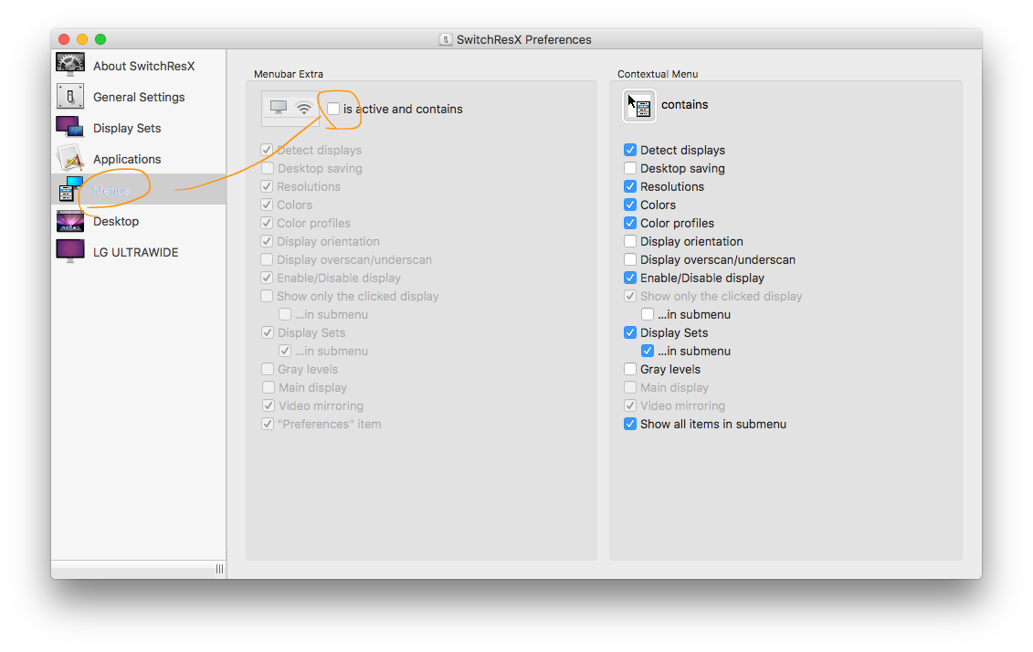Click the About SwitchResX sidebar icon
1033x652 pixels.
70,66
